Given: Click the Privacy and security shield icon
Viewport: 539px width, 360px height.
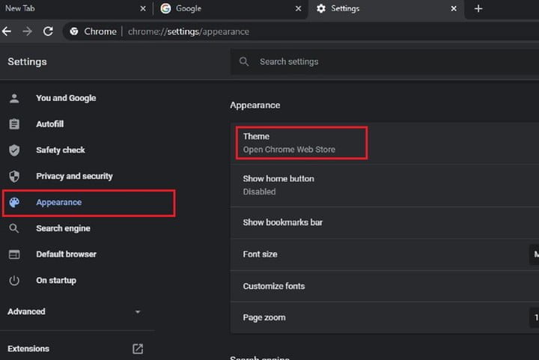Looking at the screenshot, I should [x=14, y=177].
